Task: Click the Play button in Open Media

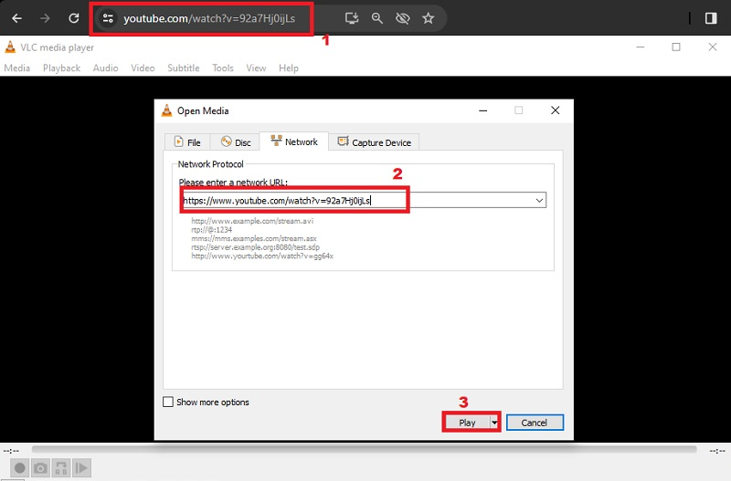Action: [467, 423]
